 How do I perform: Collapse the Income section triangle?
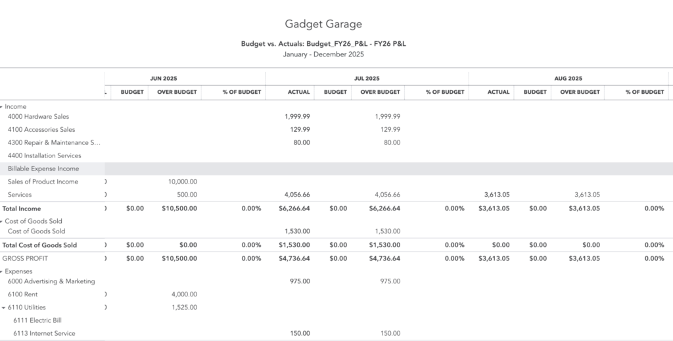(1, 107)
